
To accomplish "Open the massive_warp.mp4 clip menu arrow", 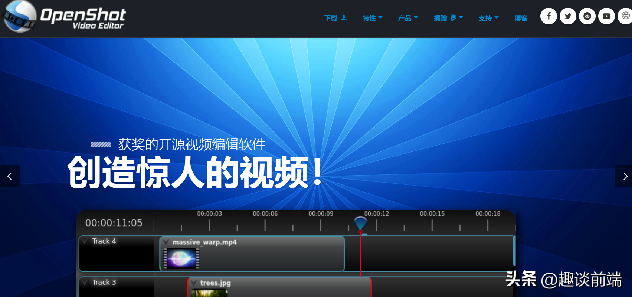I will [x=166, y=242].
